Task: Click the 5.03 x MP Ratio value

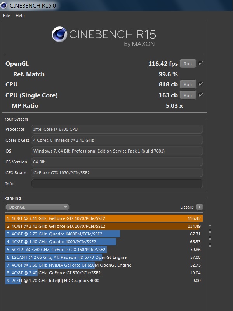Action: click(x=174, y=106)
